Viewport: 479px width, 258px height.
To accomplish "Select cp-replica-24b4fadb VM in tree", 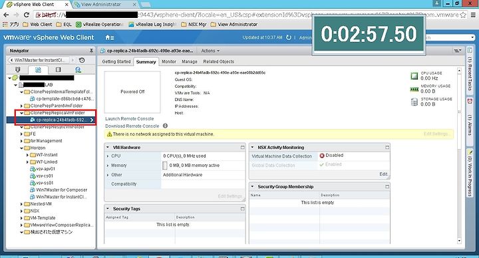I will click(x=60, y=120).
